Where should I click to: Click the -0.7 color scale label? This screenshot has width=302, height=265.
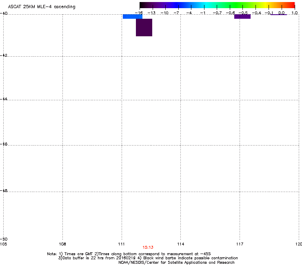(217, 13)
